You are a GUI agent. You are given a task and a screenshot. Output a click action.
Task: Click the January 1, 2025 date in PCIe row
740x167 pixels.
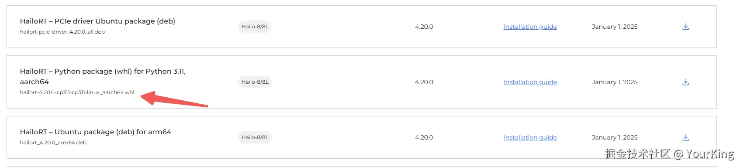point(615,27)
